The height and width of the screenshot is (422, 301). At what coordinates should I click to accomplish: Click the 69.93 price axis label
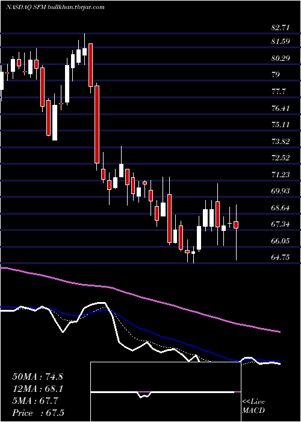point(280,191)
